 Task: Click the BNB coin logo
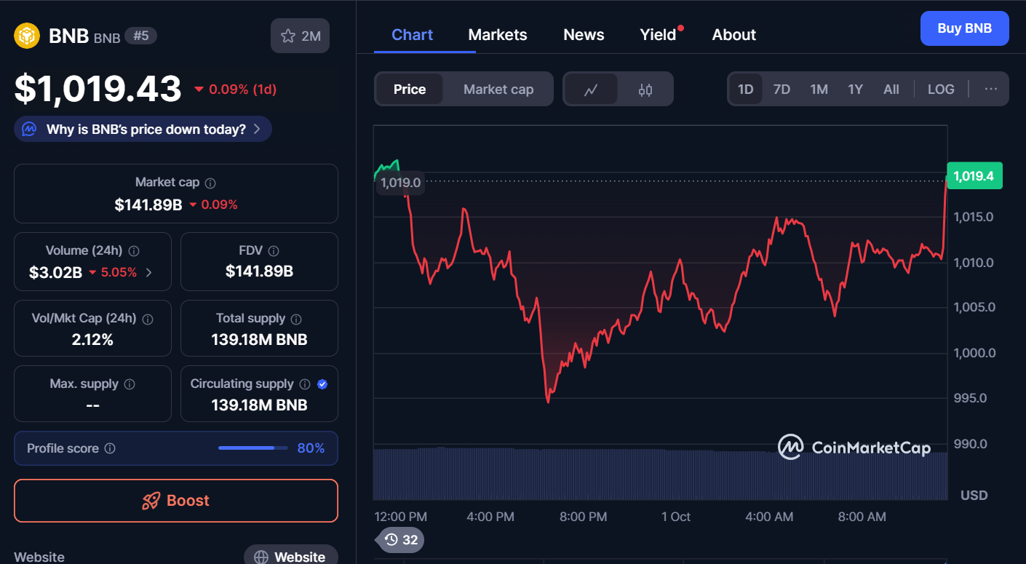pyautogui.click(x=27, y=36)
